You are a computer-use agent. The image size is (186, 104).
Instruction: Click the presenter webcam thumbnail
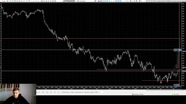click(18, 94)
